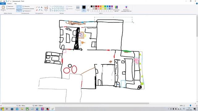Screen dimensions: 198x111
Task: Choose the Curve shape
Action: [53, 6]
